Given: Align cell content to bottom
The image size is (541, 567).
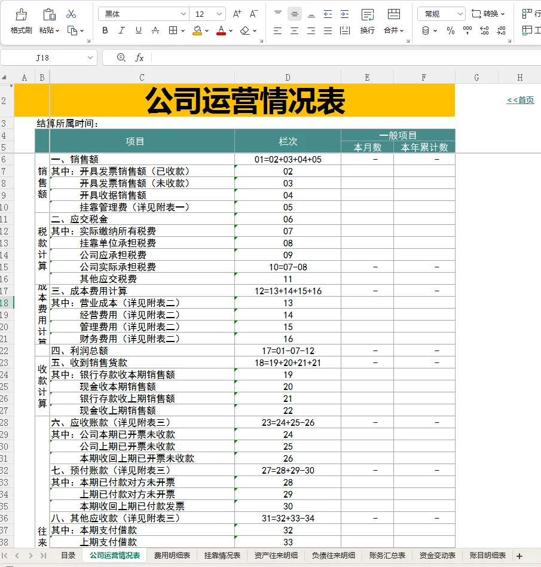Looking at the screenshot, I should [x=311, y=14].
